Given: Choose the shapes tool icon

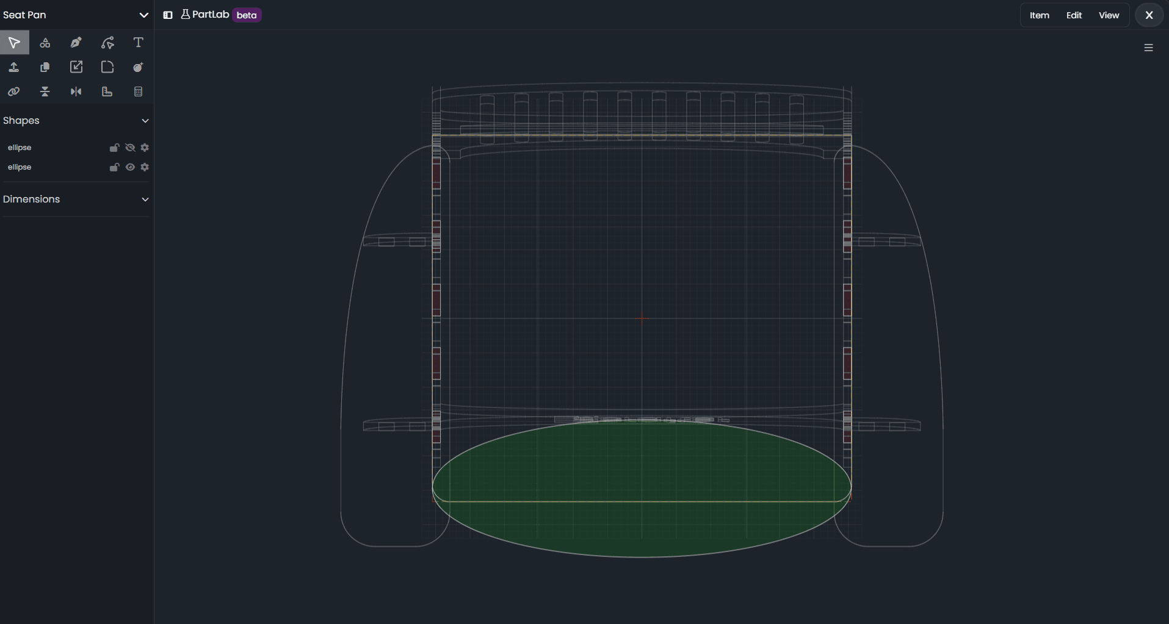Looking at the screenshot, I should 45,43.
